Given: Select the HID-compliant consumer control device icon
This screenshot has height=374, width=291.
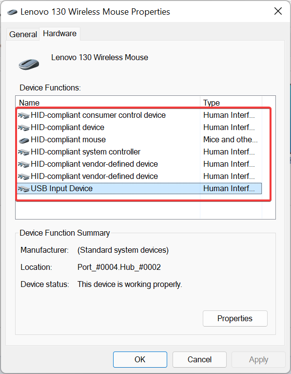Looking at the screenshot, I should (23, 115).
